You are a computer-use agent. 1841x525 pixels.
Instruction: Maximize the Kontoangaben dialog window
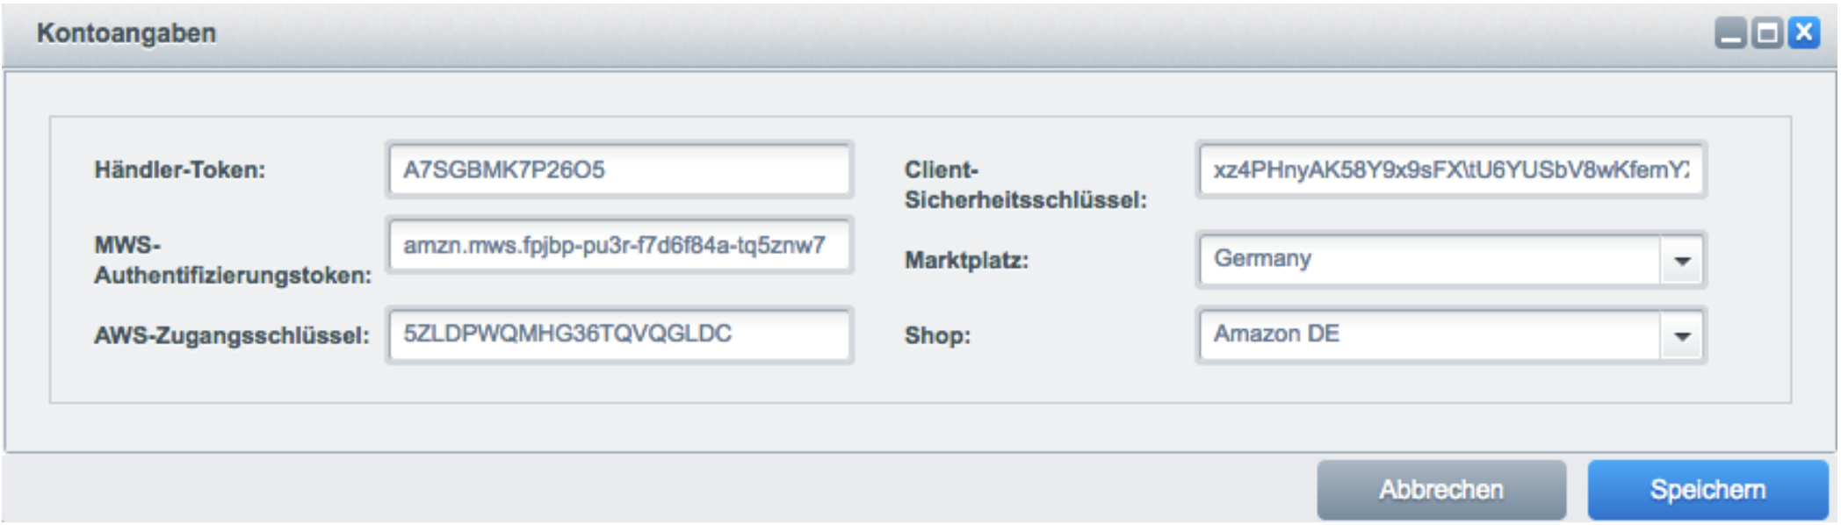tap(1766, 33)
